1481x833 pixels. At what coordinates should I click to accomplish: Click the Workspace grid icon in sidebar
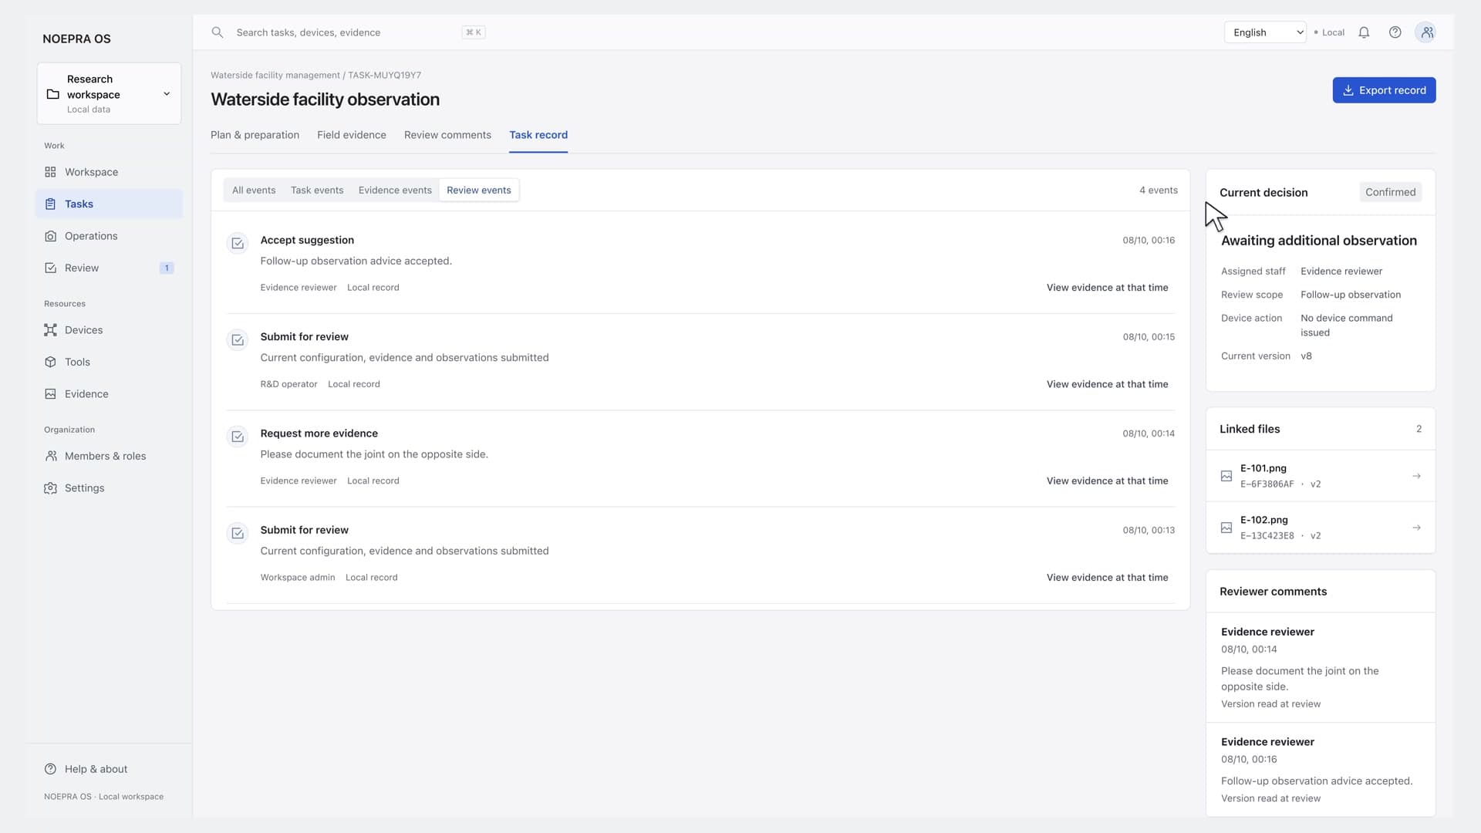50,172
